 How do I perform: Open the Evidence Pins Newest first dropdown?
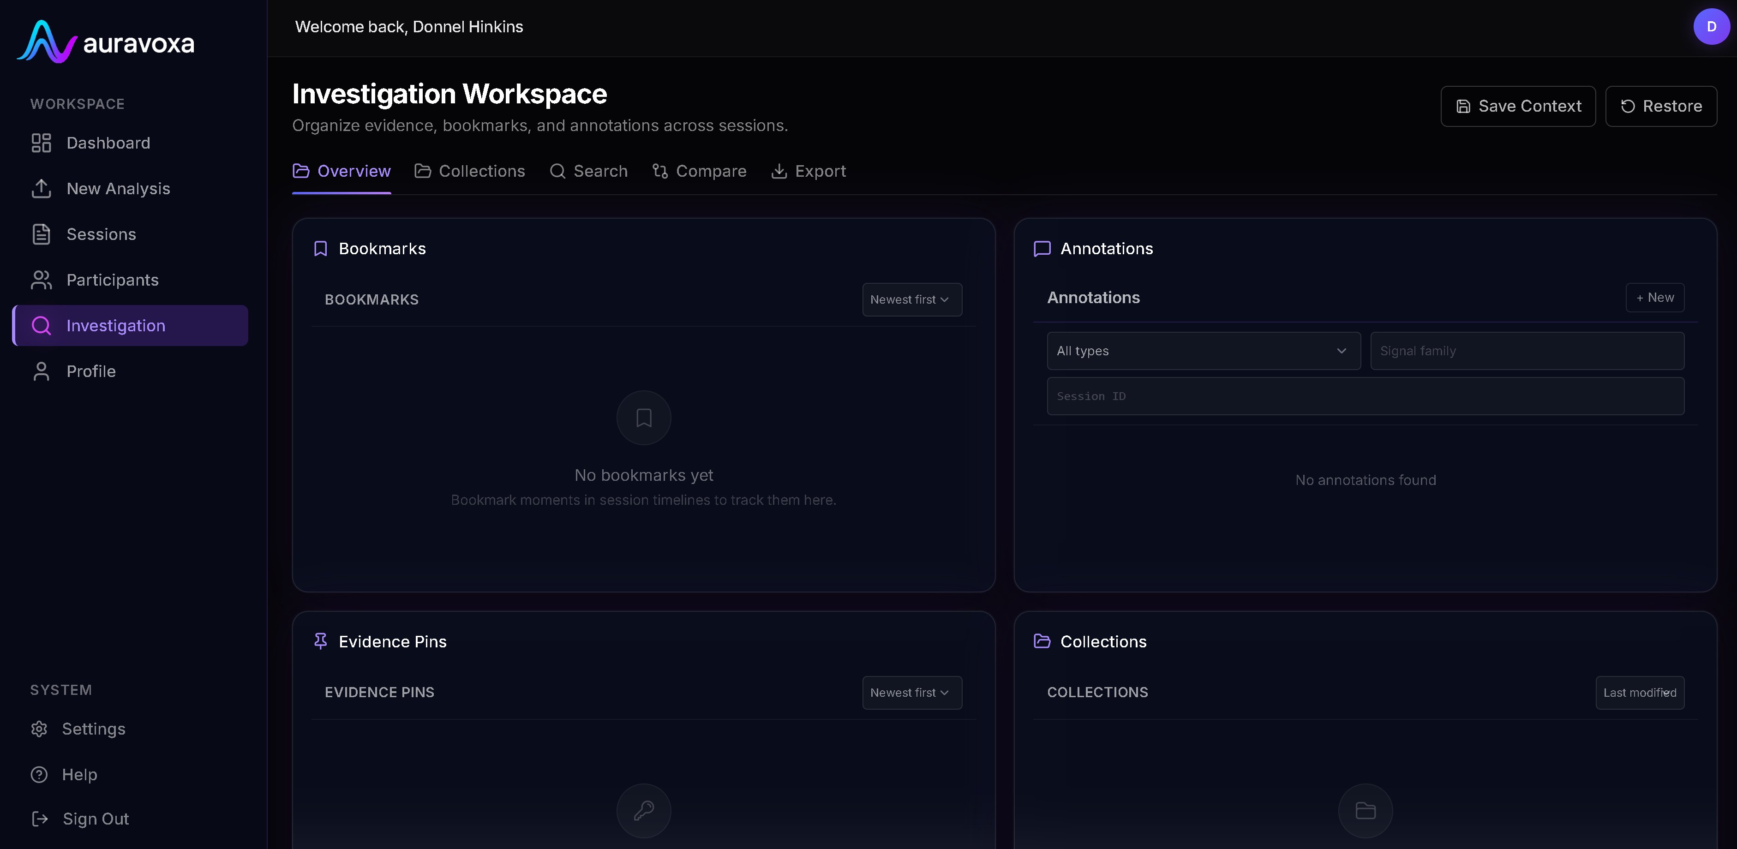click(x=912, y=693)
